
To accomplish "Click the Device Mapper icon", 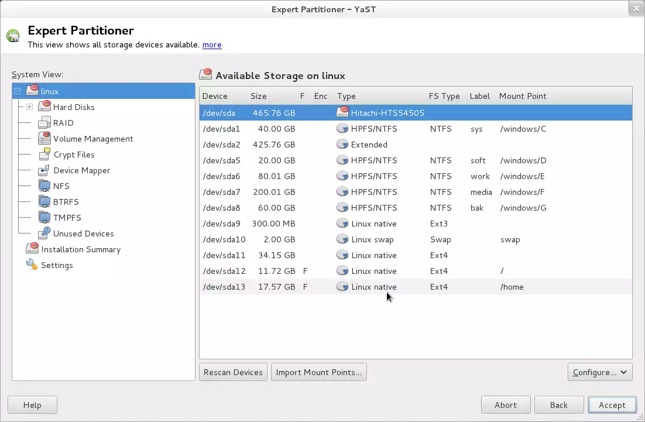I will coord(44,170).
